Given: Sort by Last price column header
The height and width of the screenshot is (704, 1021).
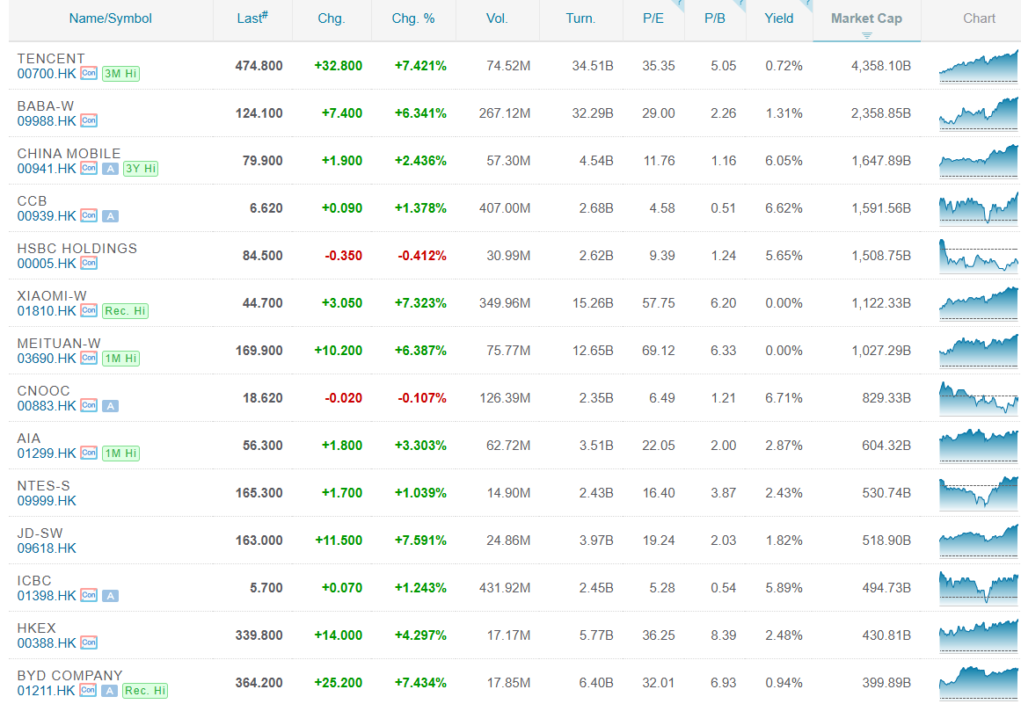Looking at the screenshot, I should pos(252,18).
